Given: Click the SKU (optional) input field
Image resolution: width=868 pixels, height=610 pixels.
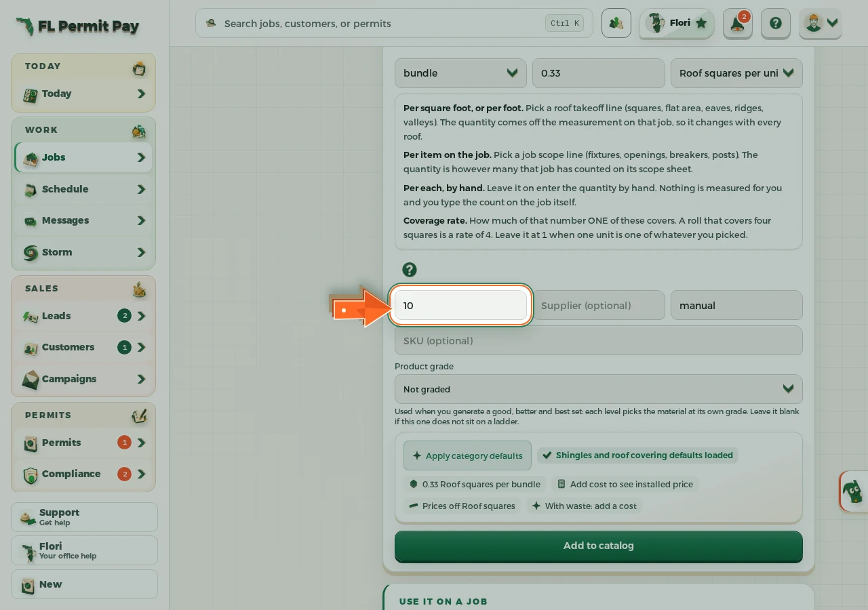Looking at the screenshot, I should pos(598,340).
